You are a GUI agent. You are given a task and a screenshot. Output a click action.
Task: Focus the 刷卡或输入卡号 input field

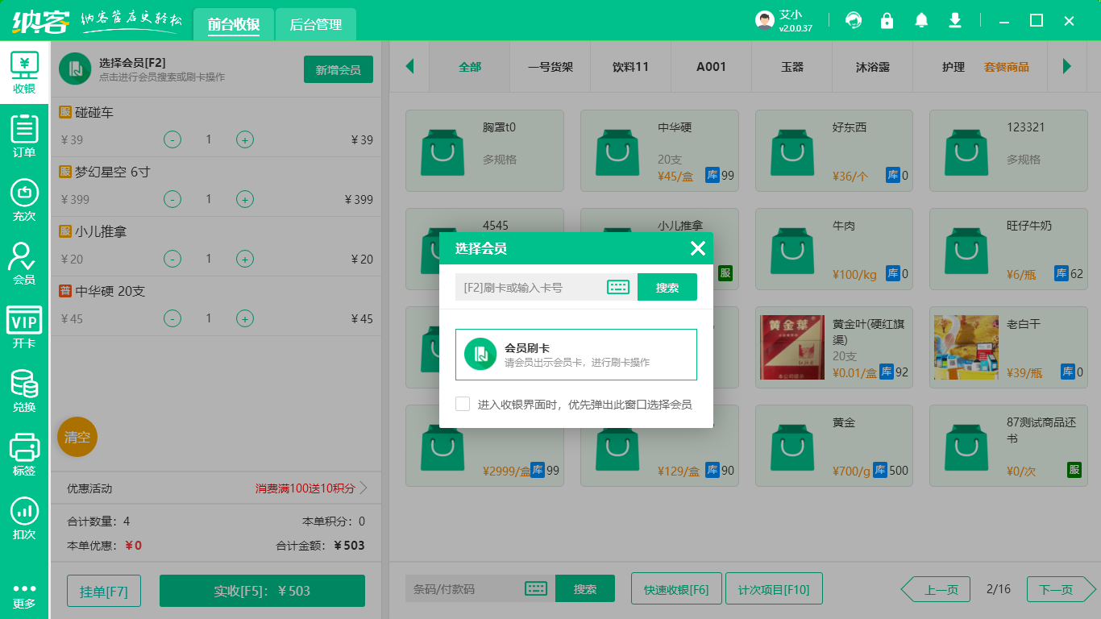tap(530, 287)
